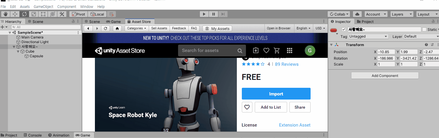Go to Asset Store home
This screenshot has height=138, width=439.
click(117, 28)
